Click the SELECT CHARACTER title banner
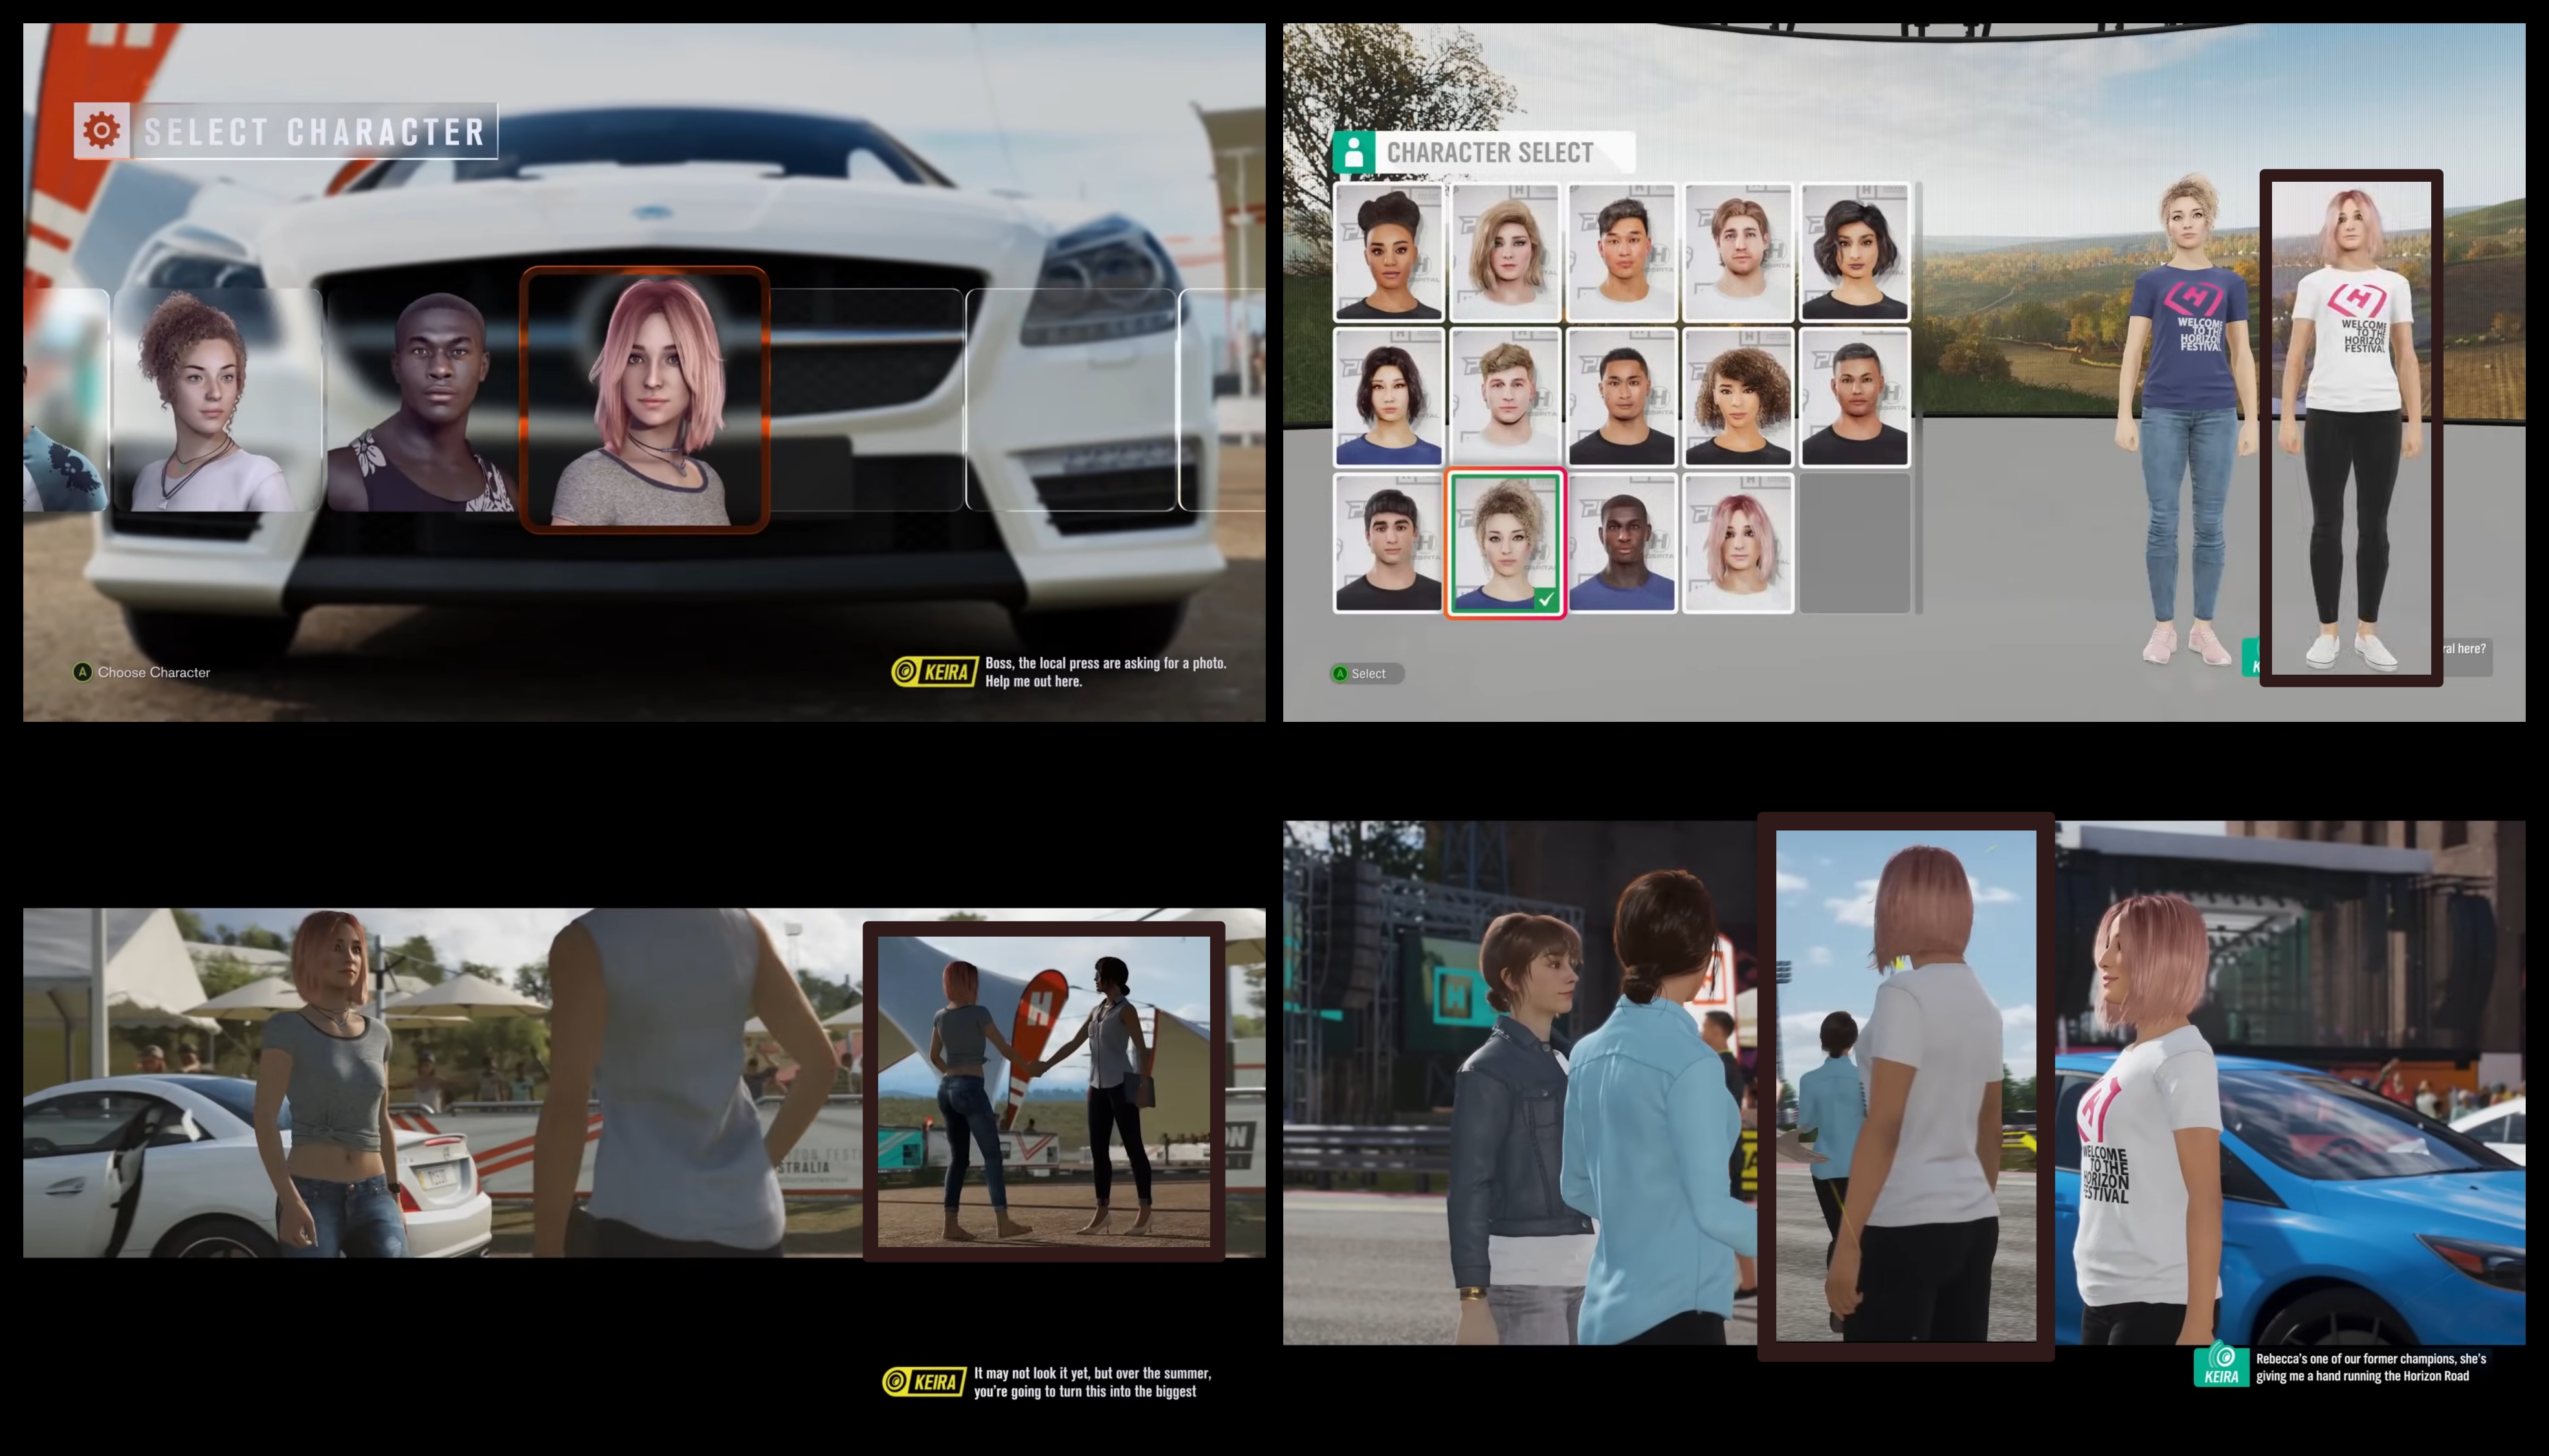The width and height of the screenshot is (2549, 1456). click(286, 130)
